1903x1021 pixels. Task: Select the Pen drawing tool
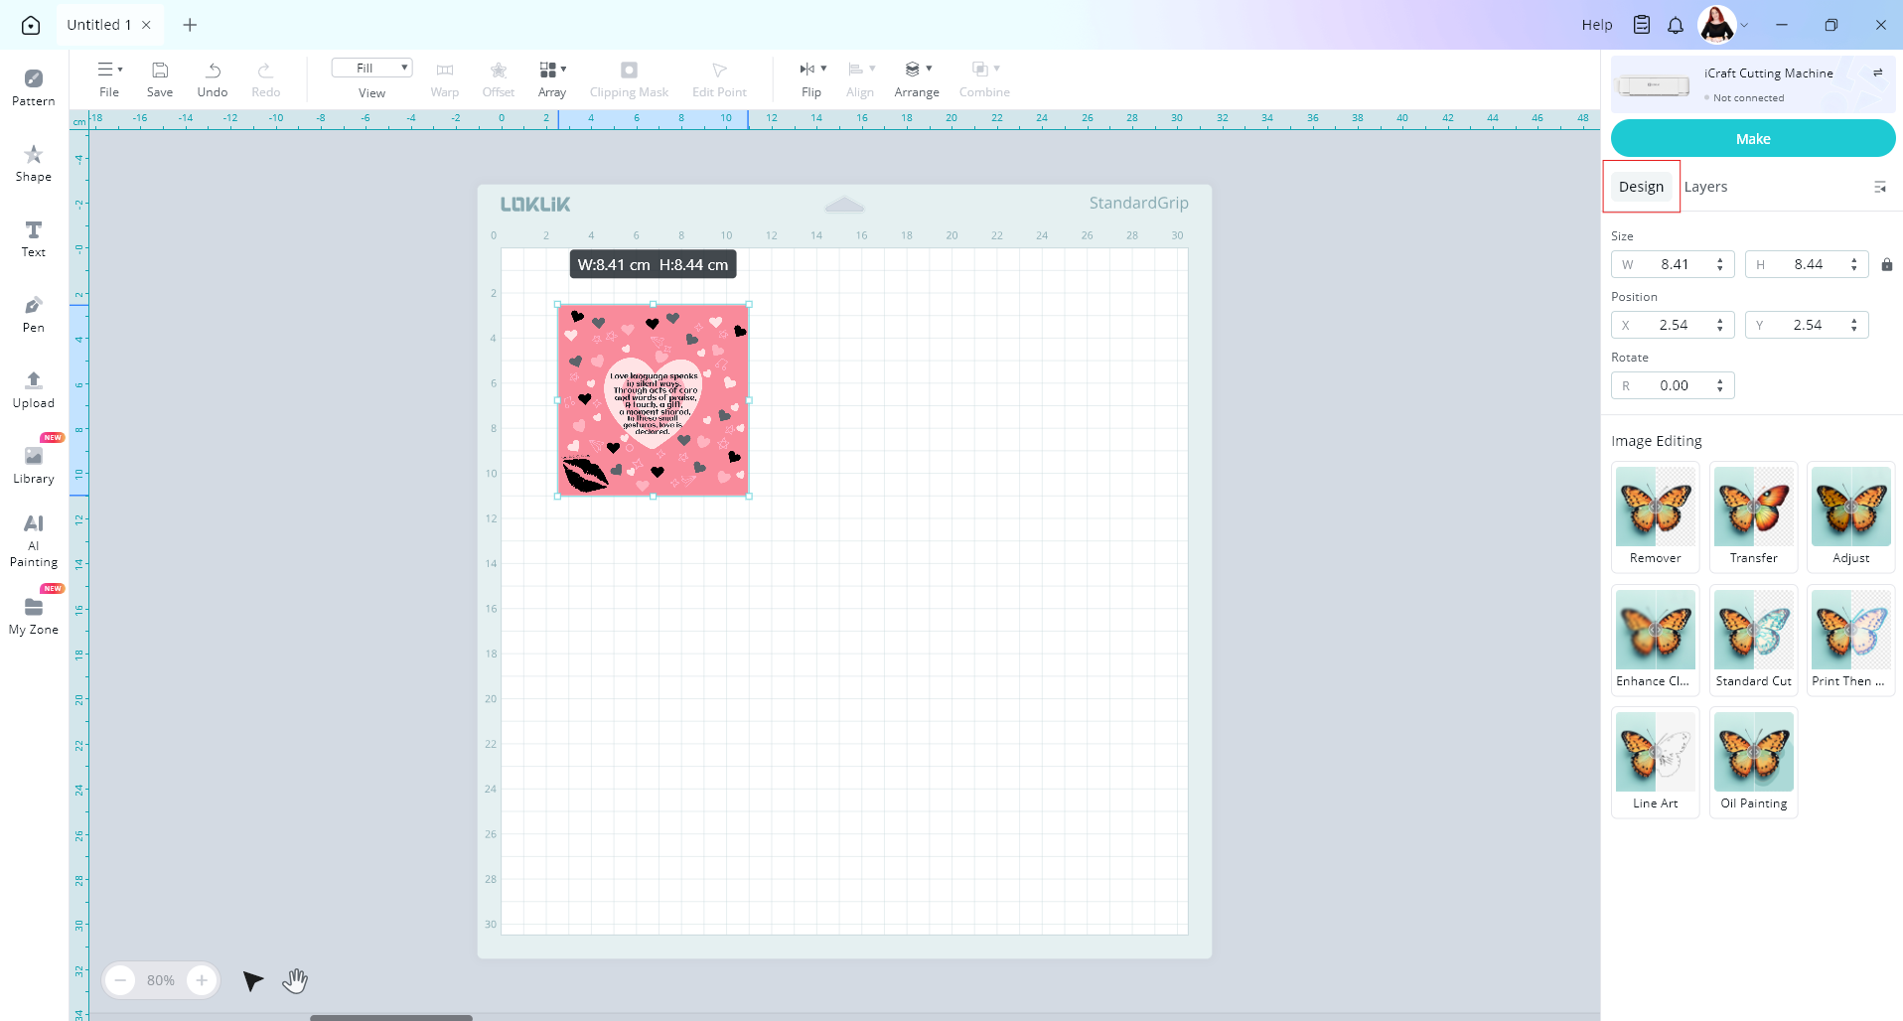[x=34, y=313]
